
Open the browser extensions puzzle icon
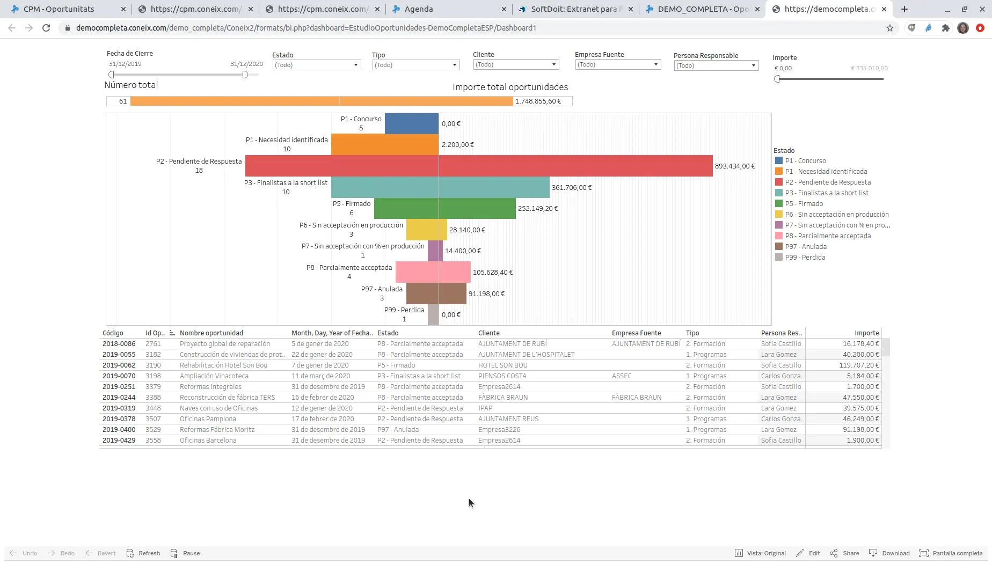click(x=945, y=28)
